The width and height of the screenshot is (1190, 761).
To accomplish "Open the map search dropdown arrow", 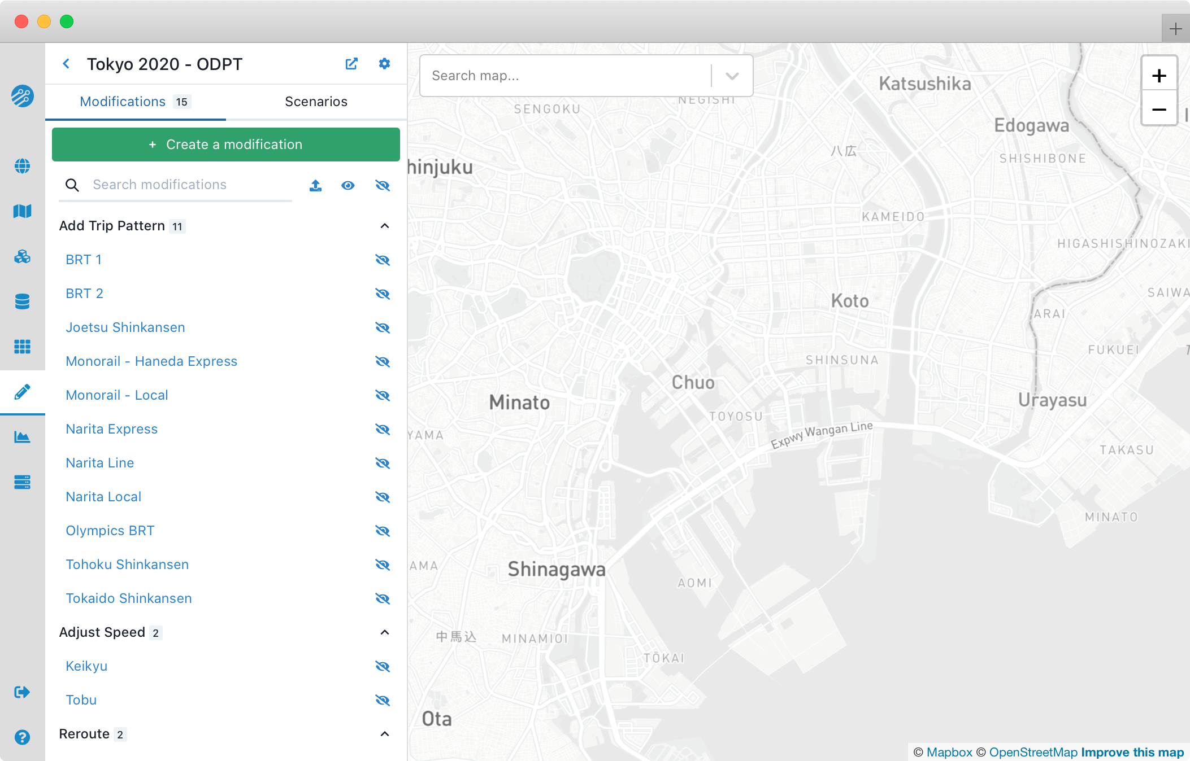I will [732, 76].
